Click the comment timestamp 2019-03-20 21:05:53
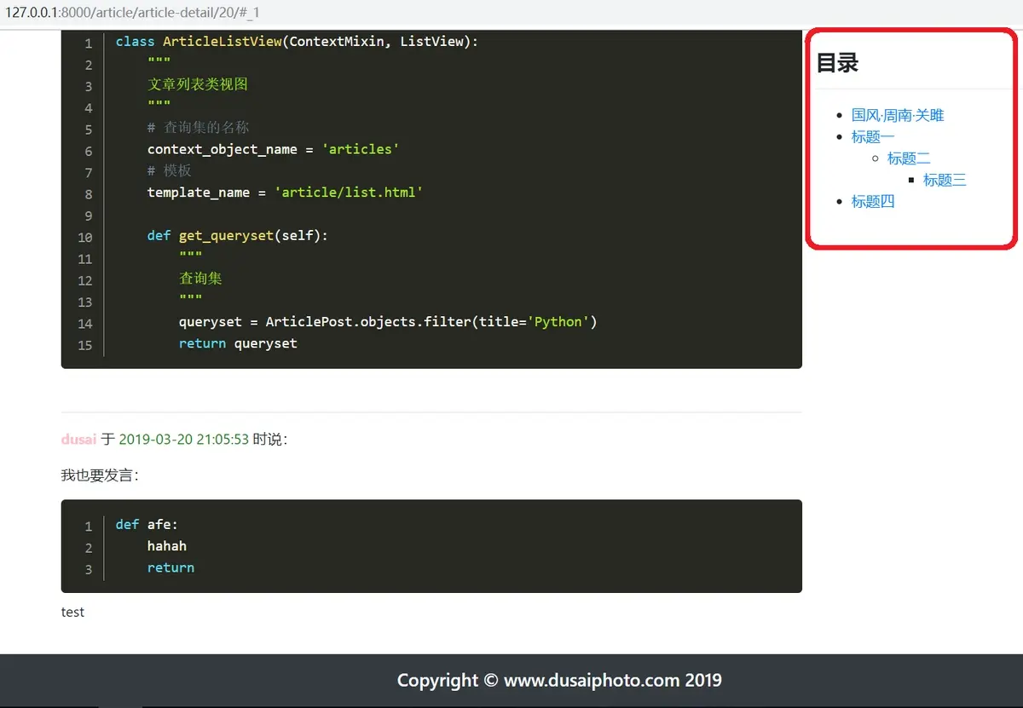The image size is (1023, 708). click(183, 440)
